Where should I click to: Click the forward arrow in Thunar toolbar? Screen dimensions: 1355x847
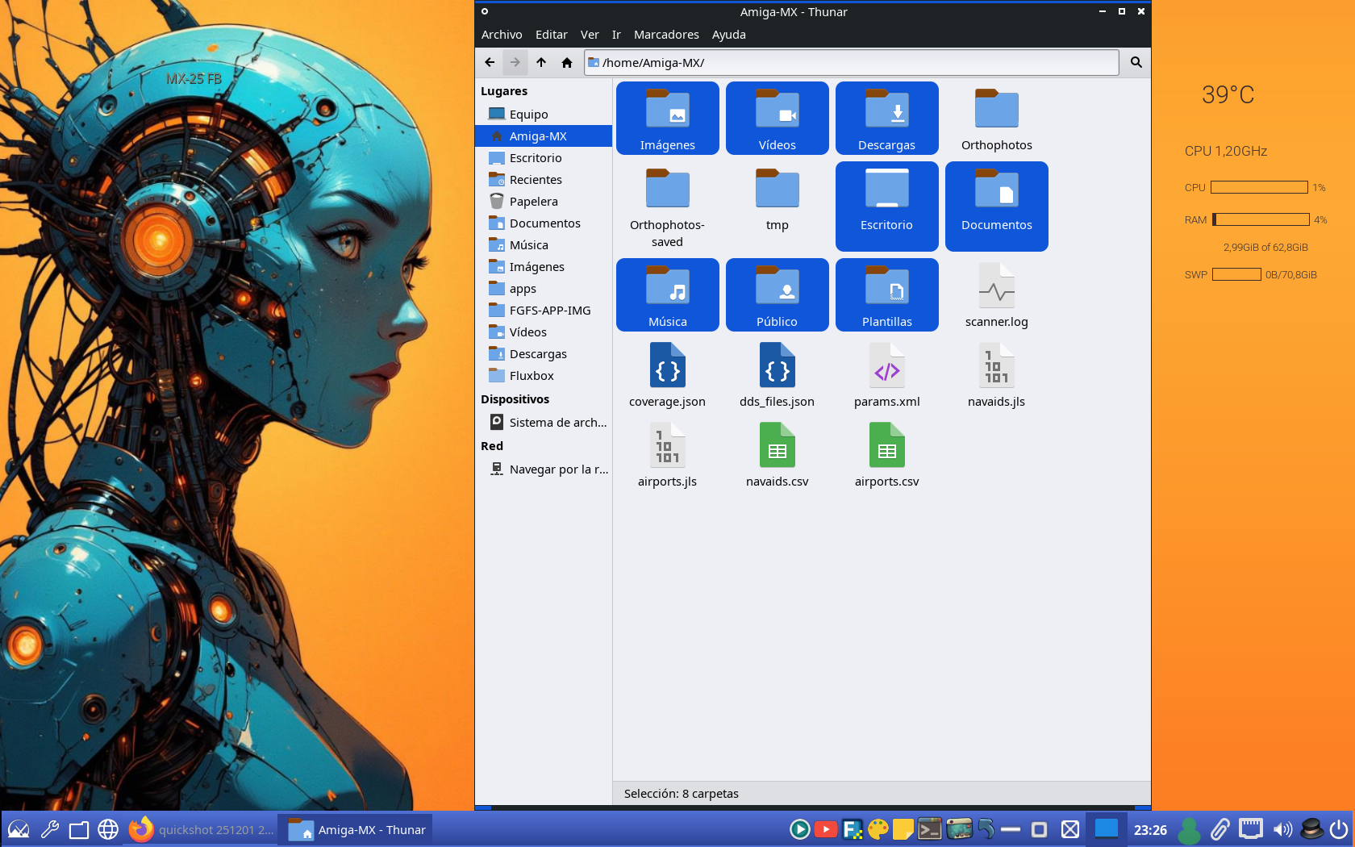tap(515, 62)
